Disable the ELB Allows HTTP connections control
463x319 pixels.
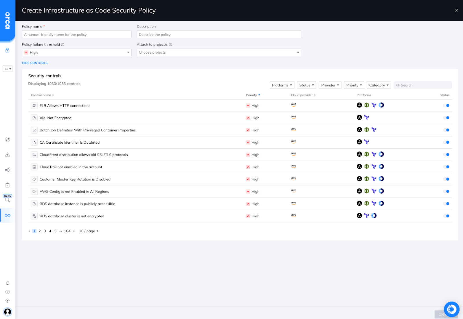(447, 105)
